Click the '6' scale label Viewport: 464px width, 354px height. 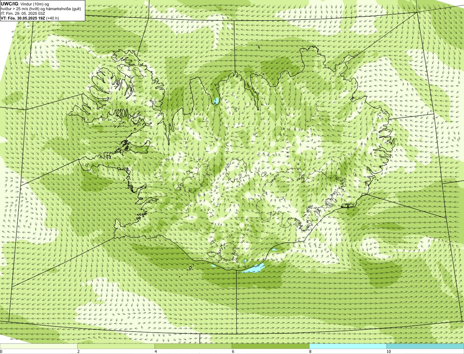(x=233, y=351)
